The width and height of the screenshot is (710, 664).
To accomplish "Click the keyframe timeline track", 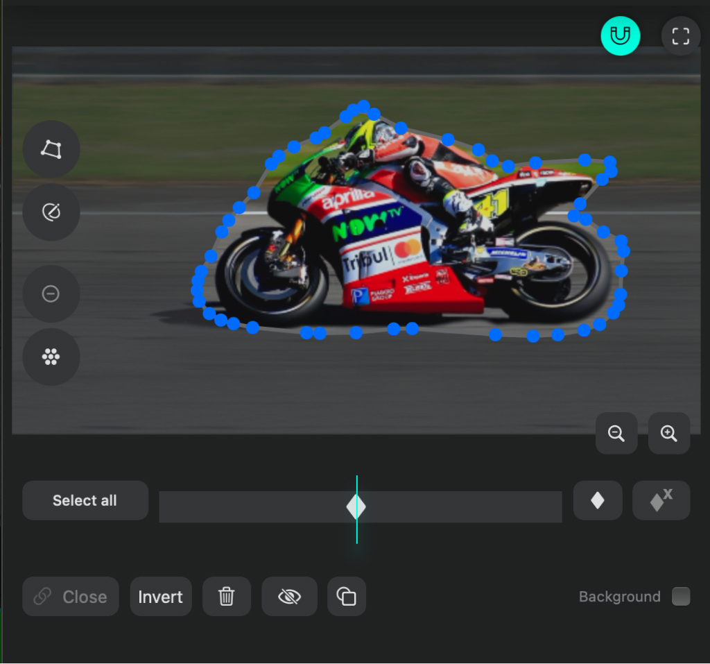I will [x=361, y=506].
